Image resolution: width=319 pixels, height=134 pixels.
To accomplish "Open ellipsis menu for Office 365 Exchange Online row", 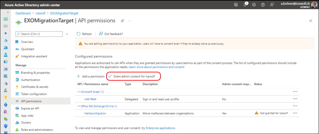I will (x=295, y=106).
